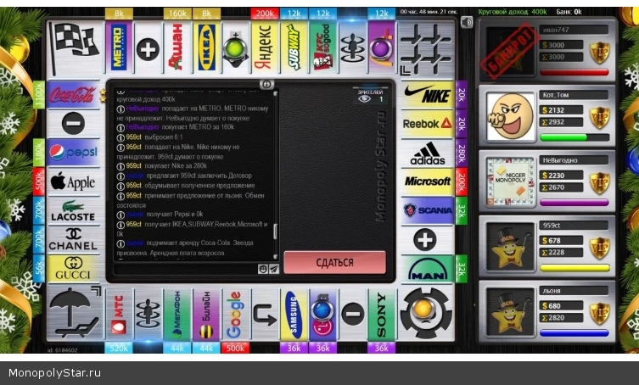This screenshot has height=385, width=639.
Task: Click the 1100k price tag by Coca-Cola
Action: click(x=39, y=94)
